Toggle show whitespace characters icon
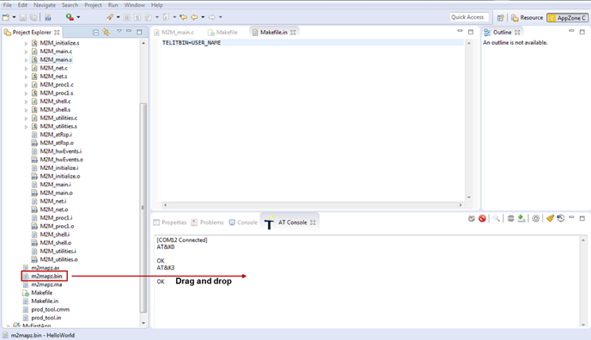The height and width of the screenshot is (340, 591). (x=137, y=17)
